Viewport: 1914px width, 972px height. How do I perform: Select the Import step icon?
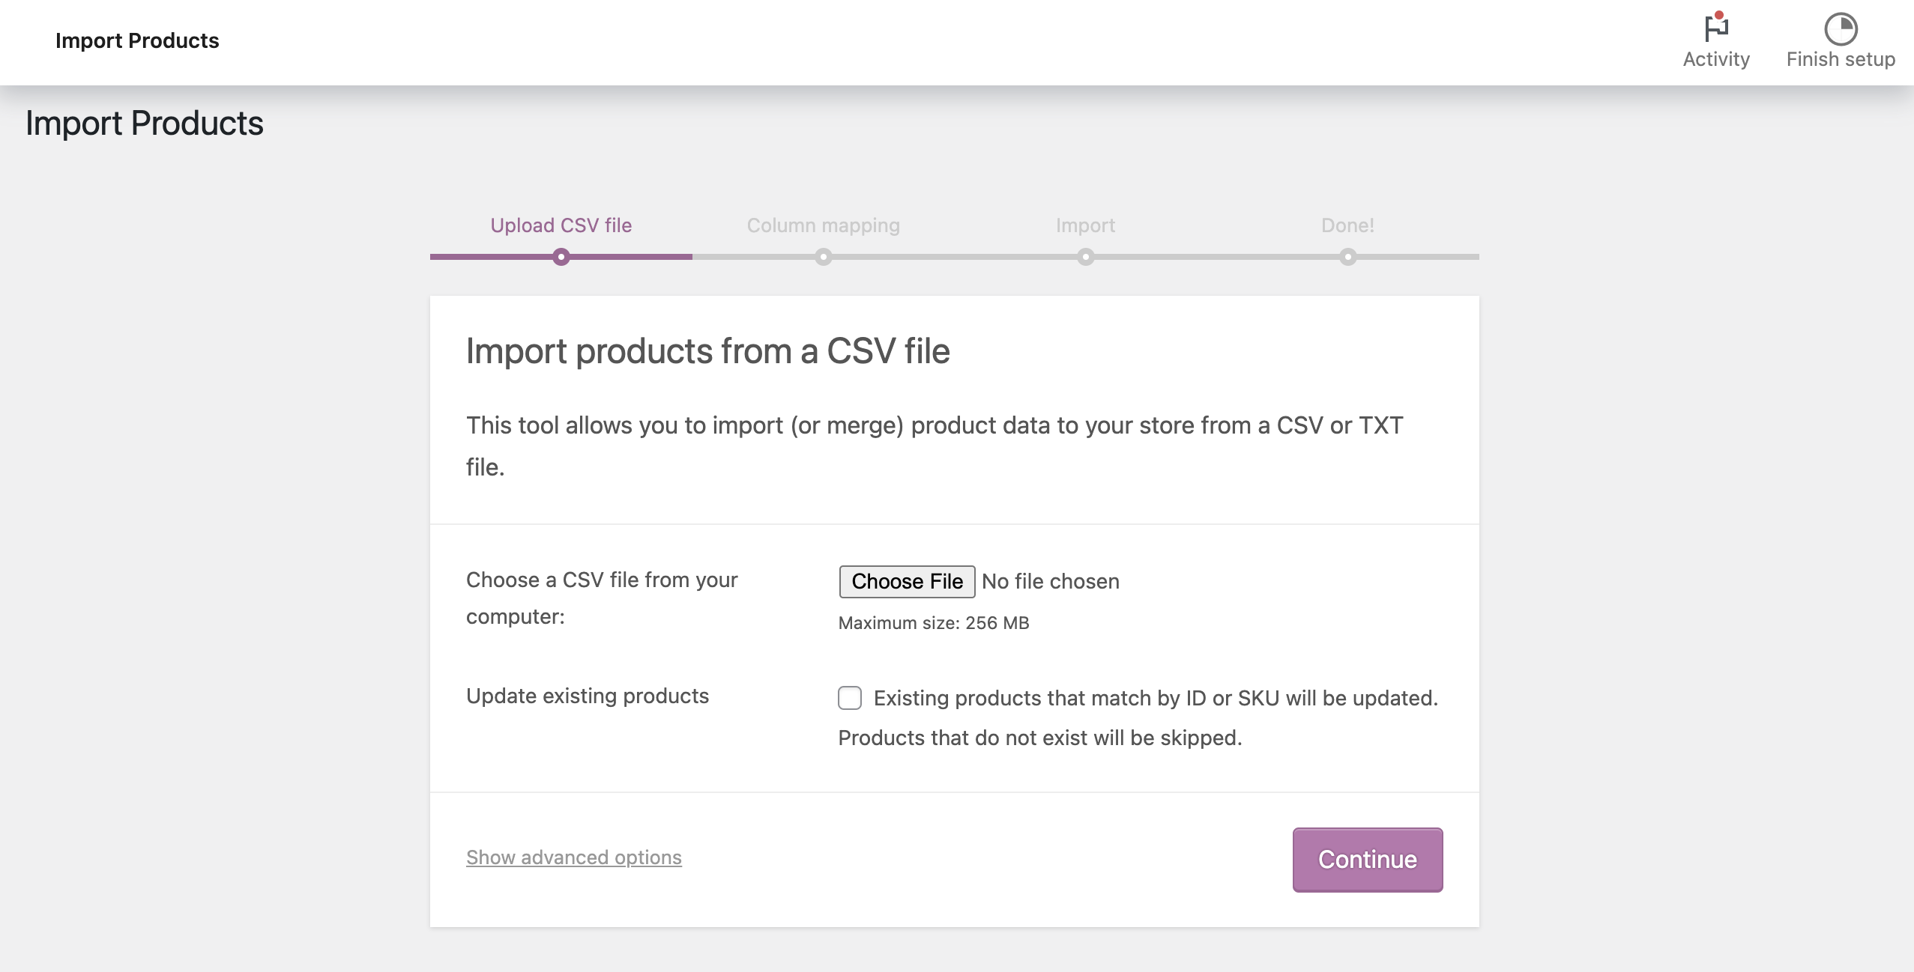(1085, 255)
